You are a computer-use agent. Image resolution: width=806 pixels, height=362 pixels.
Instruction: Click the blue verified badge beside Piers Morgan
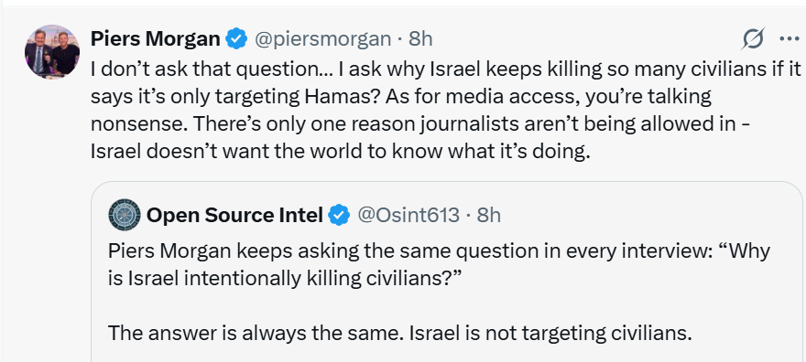coord(237,39)
